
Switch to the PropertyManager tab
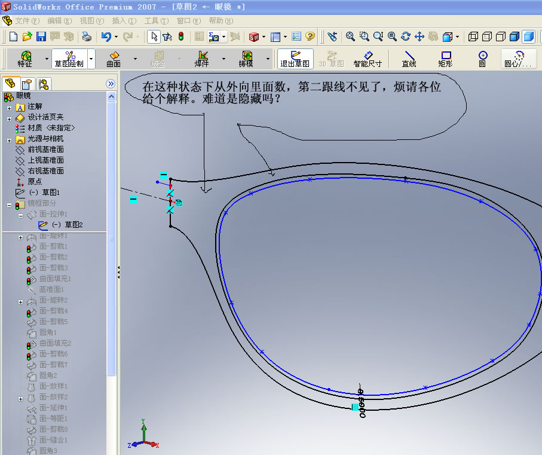tap(27, 84)
